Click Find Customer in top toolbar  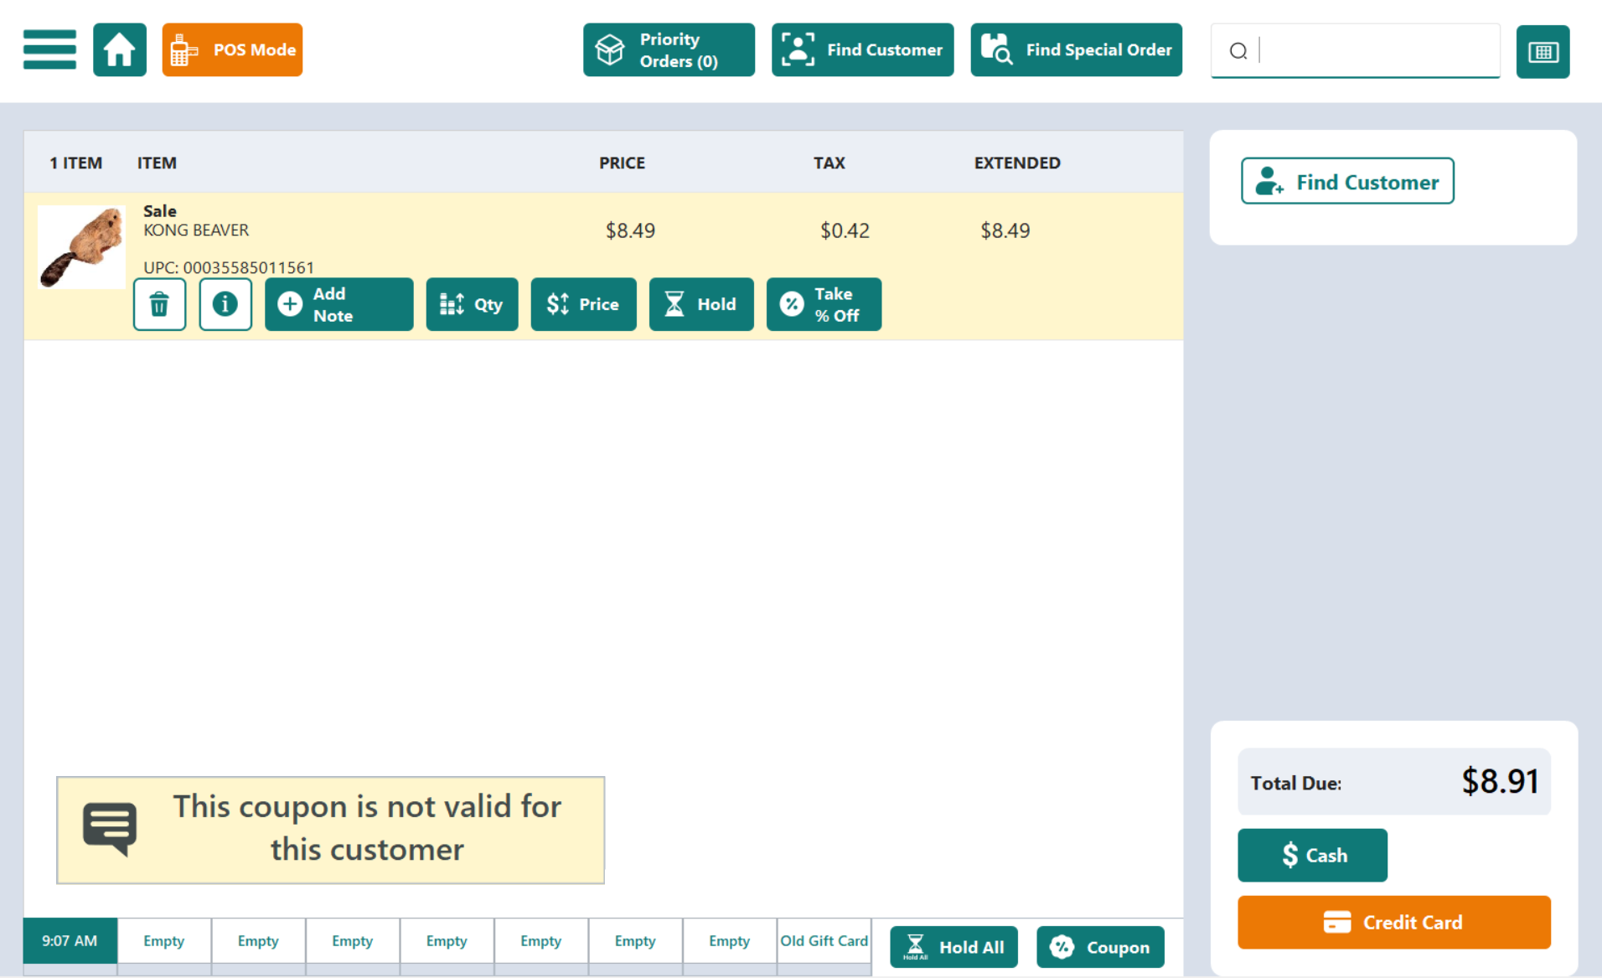click(x=862, y=49)
